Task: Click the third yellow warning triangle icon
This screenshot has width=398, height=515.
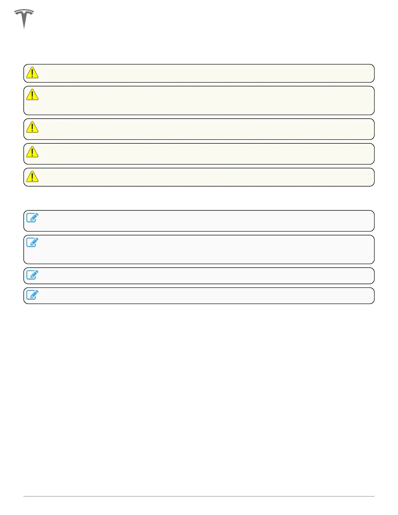Action: pos(32,127)
